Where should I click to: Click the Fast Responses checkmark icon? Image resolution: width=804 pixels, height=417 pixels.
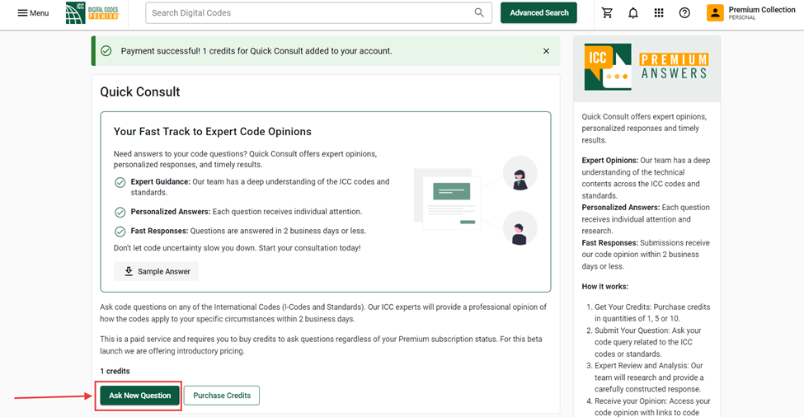pyautogui.click(x=120, y=232)
